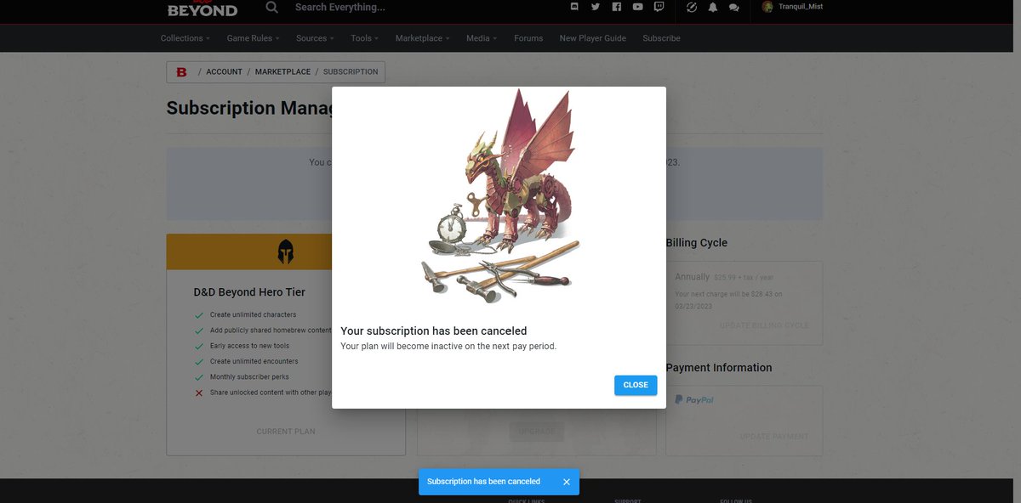The image size is (1021, 503).
Task: Expand the Sources dropdown menu
Action: coord(315,38)
